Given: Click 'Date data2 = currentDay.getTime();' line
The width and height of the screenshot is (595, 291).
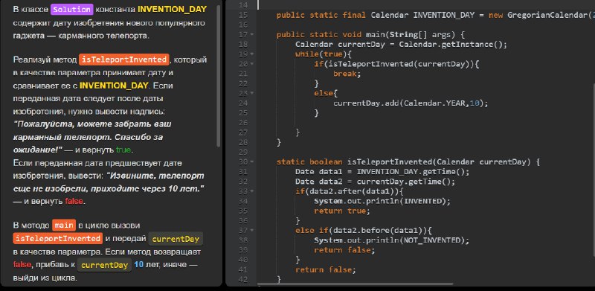Looking at the screenshot, I should pos(375,182).
